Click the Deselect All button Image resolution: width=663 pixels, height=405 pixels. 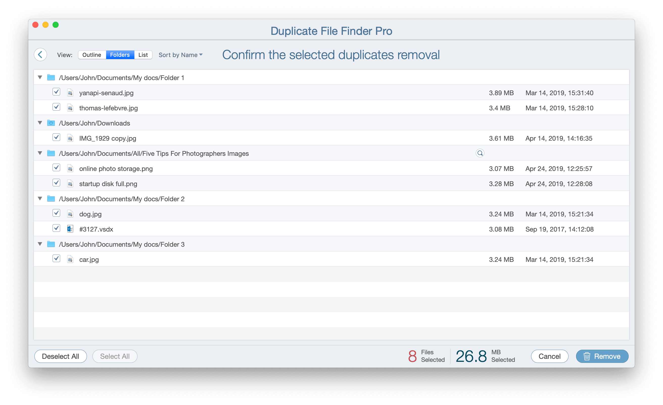[61, 356]
